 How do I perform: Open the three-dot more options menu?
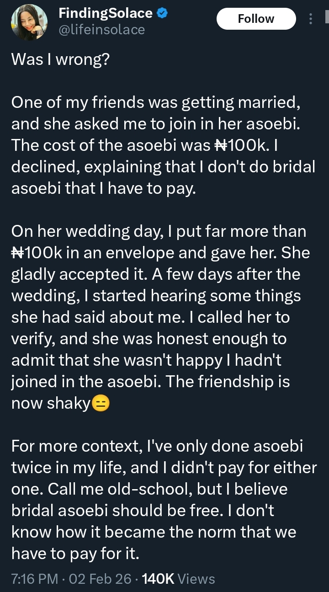pos(311,19)
